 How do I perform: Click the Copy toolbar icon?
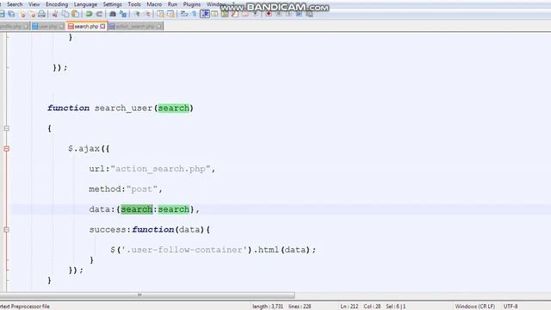click(x=65, y=14)
